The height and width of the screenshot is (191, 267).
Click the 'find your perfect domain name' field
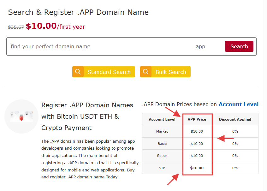click(95, 46)
